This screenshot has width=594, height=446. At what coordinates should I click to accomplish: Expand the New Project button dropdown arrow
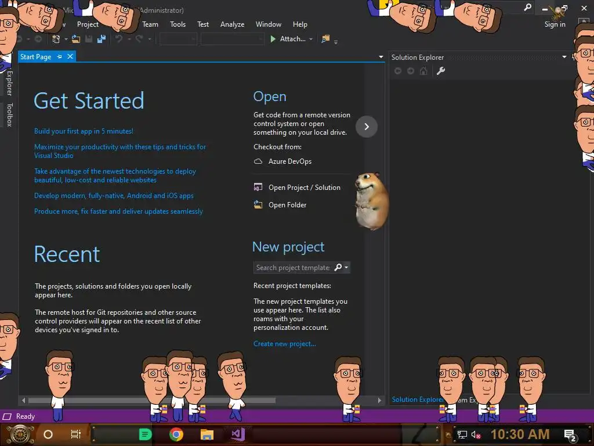point(66,39)
